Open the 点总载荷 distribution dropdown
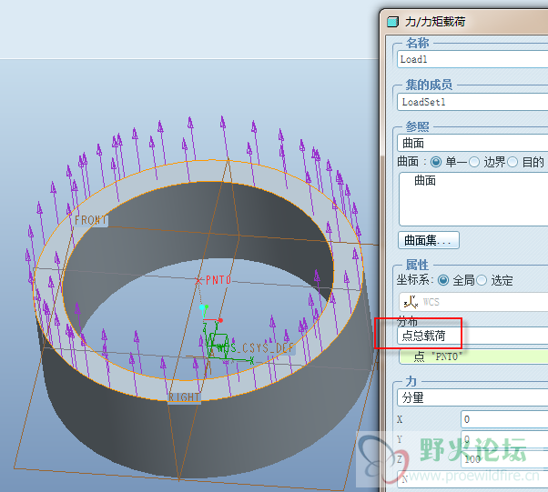Image resolution: width=548 pixels, height=492 pixels. [x=472, y=336]
